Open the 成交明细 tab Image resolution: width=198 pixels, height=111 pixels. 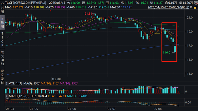[x=2, y=58]
